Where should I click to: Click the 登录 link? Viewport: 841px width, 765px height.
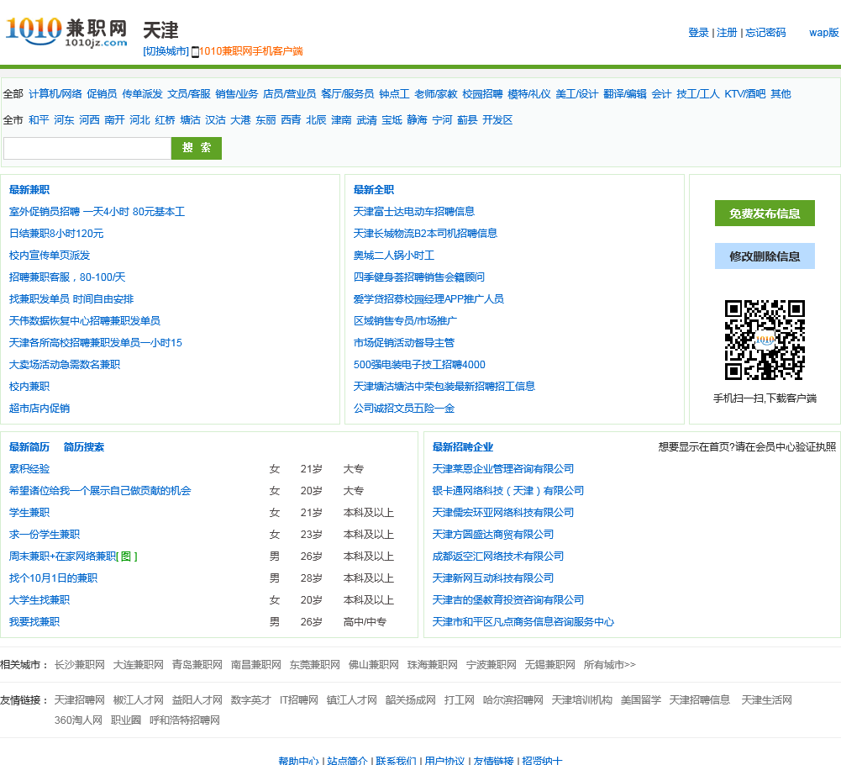point(698,33)
